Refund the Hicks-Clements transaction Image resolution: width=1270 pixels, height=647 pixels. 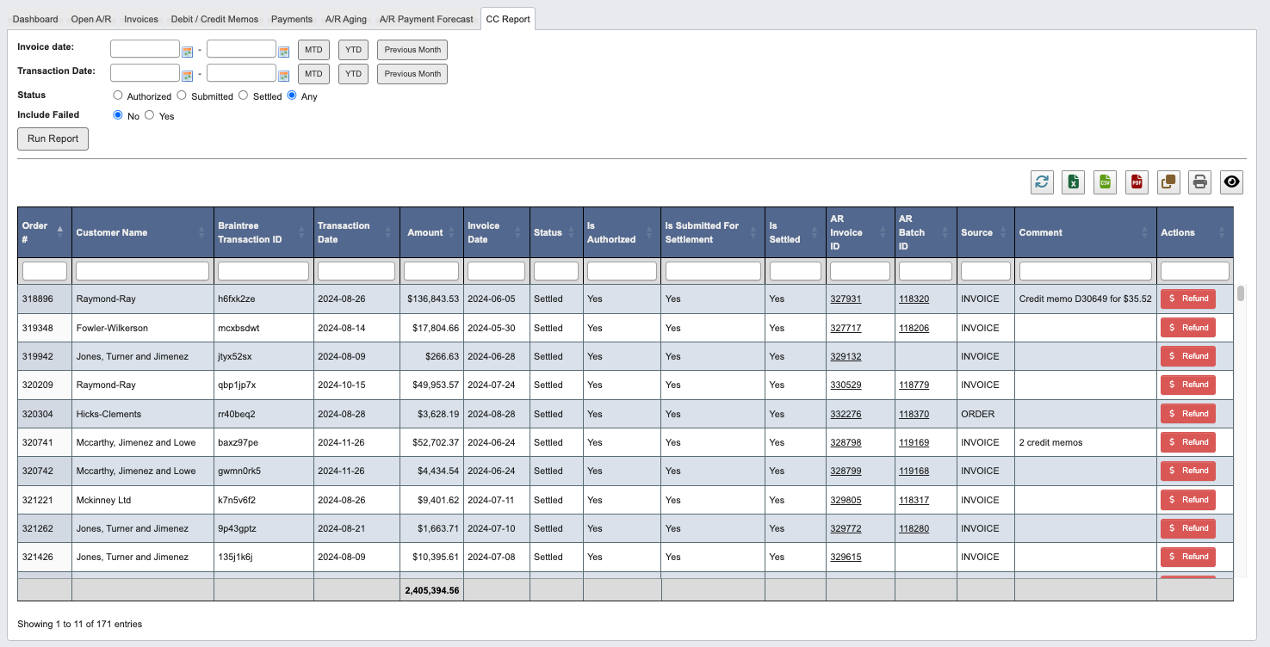pos(1187,413)
